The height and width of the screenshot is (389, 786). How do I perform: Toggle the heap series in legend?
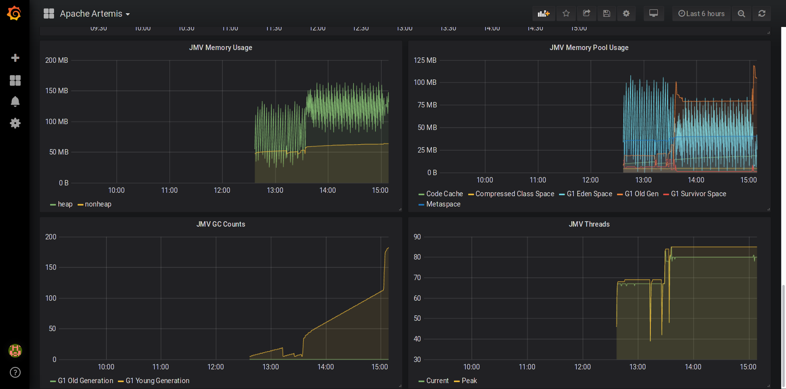[x=65, y=205]
